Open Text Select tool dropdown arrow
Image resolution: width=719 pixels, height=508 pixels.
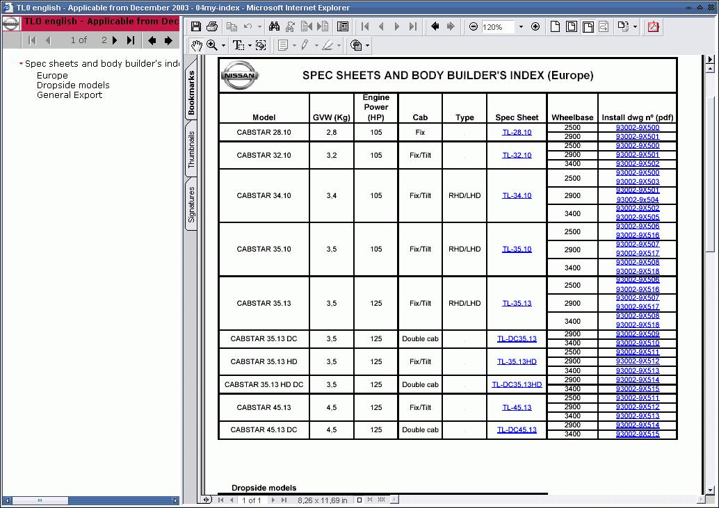[x=250, y=45]
